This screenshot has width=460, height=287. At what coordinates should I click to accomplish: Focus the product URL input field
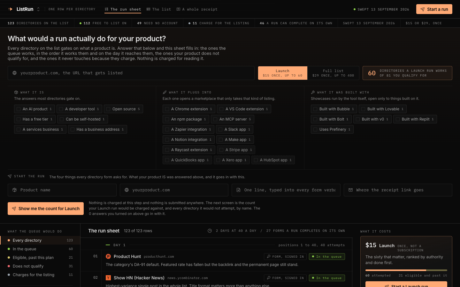tap(131, 73)
